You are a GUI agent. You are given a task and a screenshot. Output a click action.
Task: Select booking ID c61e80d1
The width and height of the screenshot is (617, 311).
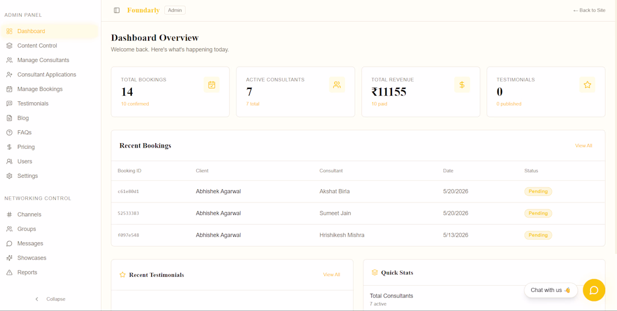coord(128,192)
